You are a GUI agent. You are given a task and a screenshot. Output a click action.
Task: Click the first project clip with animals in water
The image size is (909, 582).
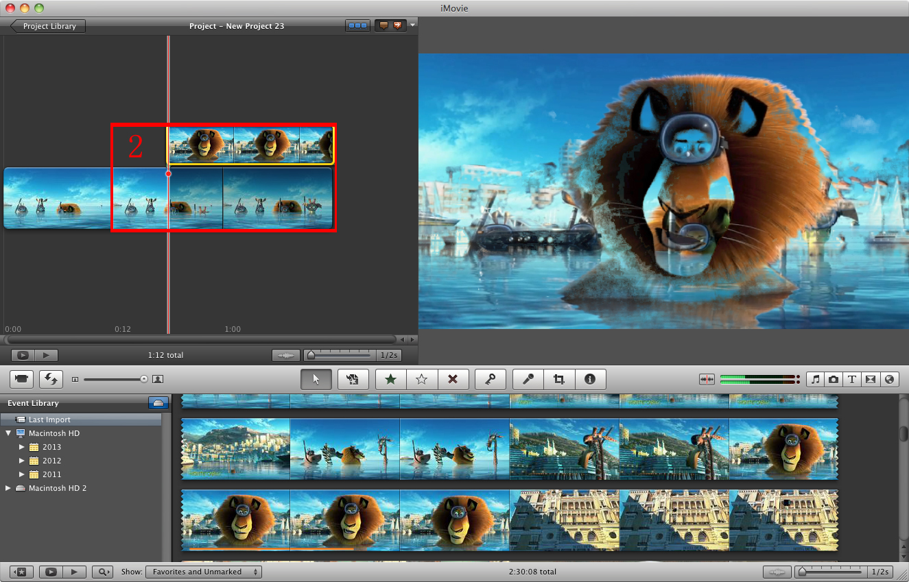click(58, 198)
